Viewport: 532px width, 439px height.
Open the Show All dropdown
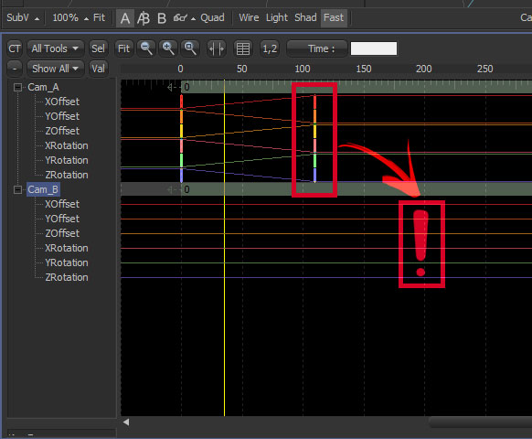click(56, 69)
